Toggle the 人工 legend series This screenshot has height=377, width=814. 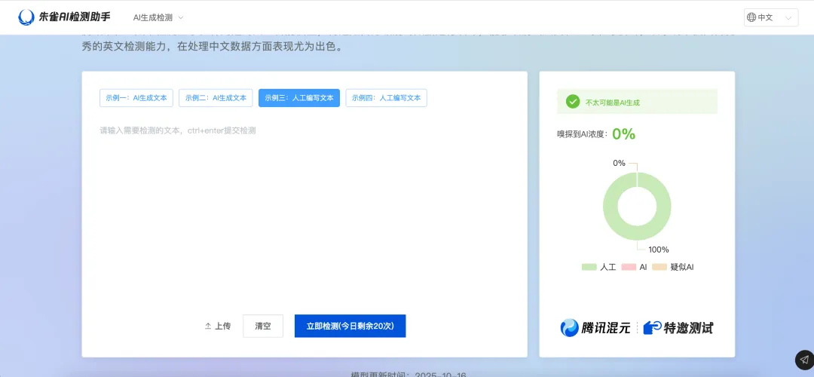tap(599, 267)
